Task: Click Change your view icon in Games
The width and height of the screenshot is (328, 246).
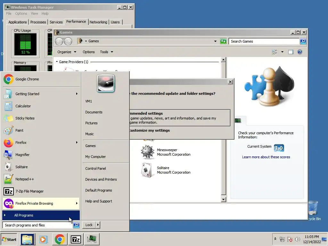Action: click(x=275, y=52)
